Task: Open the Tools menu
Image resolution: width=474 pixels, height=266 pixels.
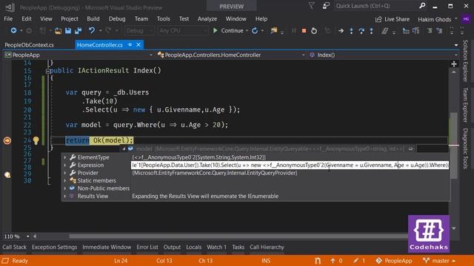Action: (163, 18)
